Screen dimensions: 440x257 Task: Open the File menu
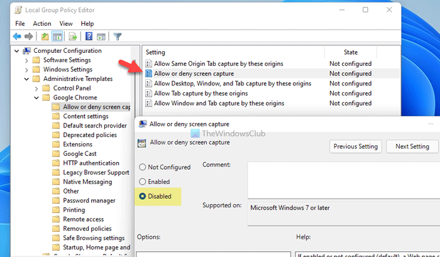coord(20,24)
